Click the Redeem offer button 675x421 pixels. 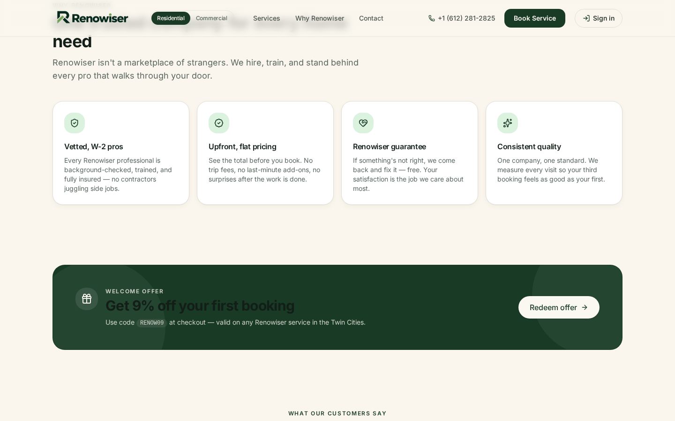click(x=559, y=307)
